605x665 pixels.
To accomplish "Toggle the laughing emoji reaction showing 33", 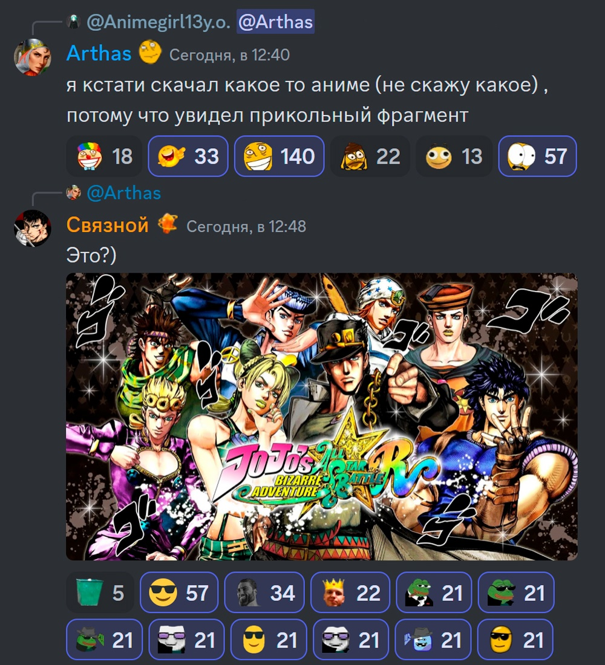I will 188,156.
